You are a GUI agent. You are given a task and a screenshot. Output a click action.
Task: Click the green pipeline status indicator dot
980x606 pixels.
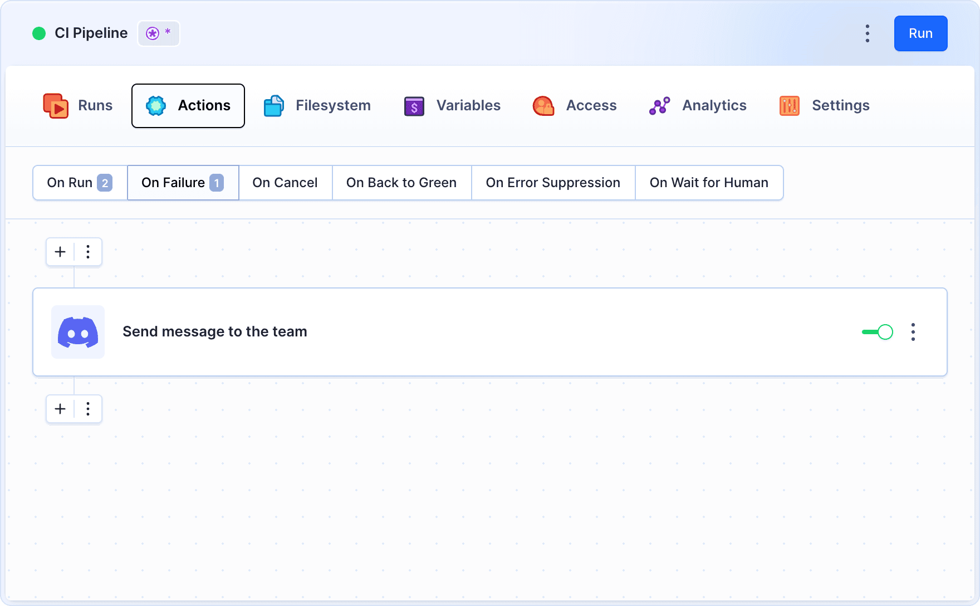(x=39, y=33)
